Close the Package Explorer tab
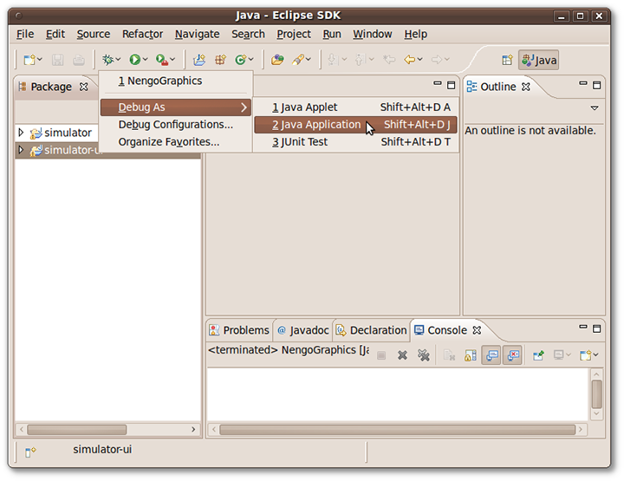 (x=83, y=87)
